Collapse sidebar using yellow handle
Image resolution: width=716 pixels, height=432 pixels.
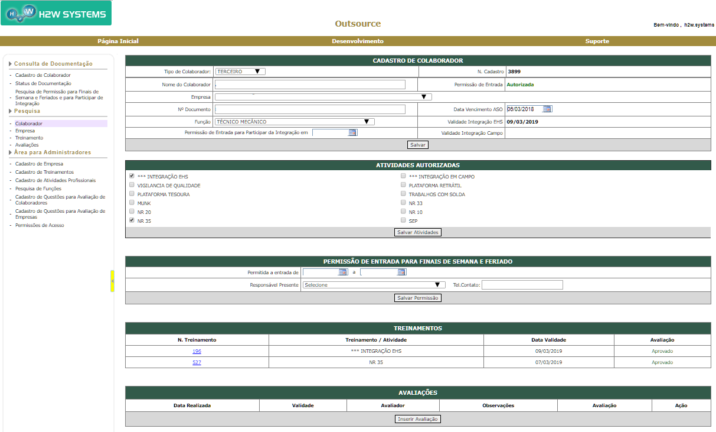[x=112, y=281]
